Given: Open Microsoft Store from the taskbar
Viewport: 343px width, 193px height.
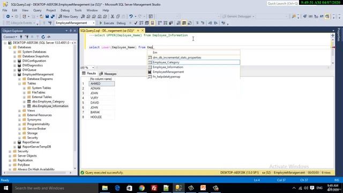Looking at the screenshot, I should tap(130, 188).
